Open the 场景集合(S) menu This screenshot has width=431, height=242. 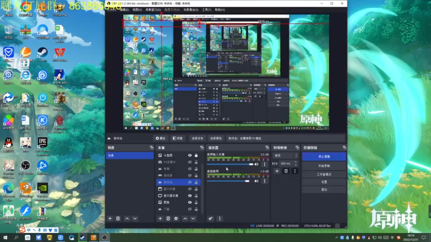pyautogui.click(x=191, y=10)
